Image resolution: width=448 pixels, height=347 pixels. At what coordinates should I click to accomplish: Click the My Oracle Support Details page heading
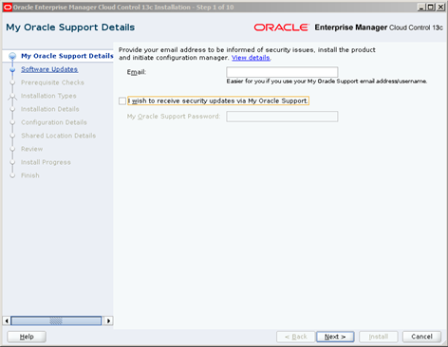point(70,27)
